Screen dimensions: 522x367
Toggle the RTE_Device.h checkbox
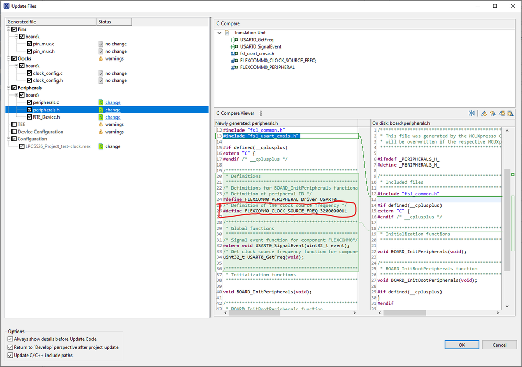click(29, 117)
